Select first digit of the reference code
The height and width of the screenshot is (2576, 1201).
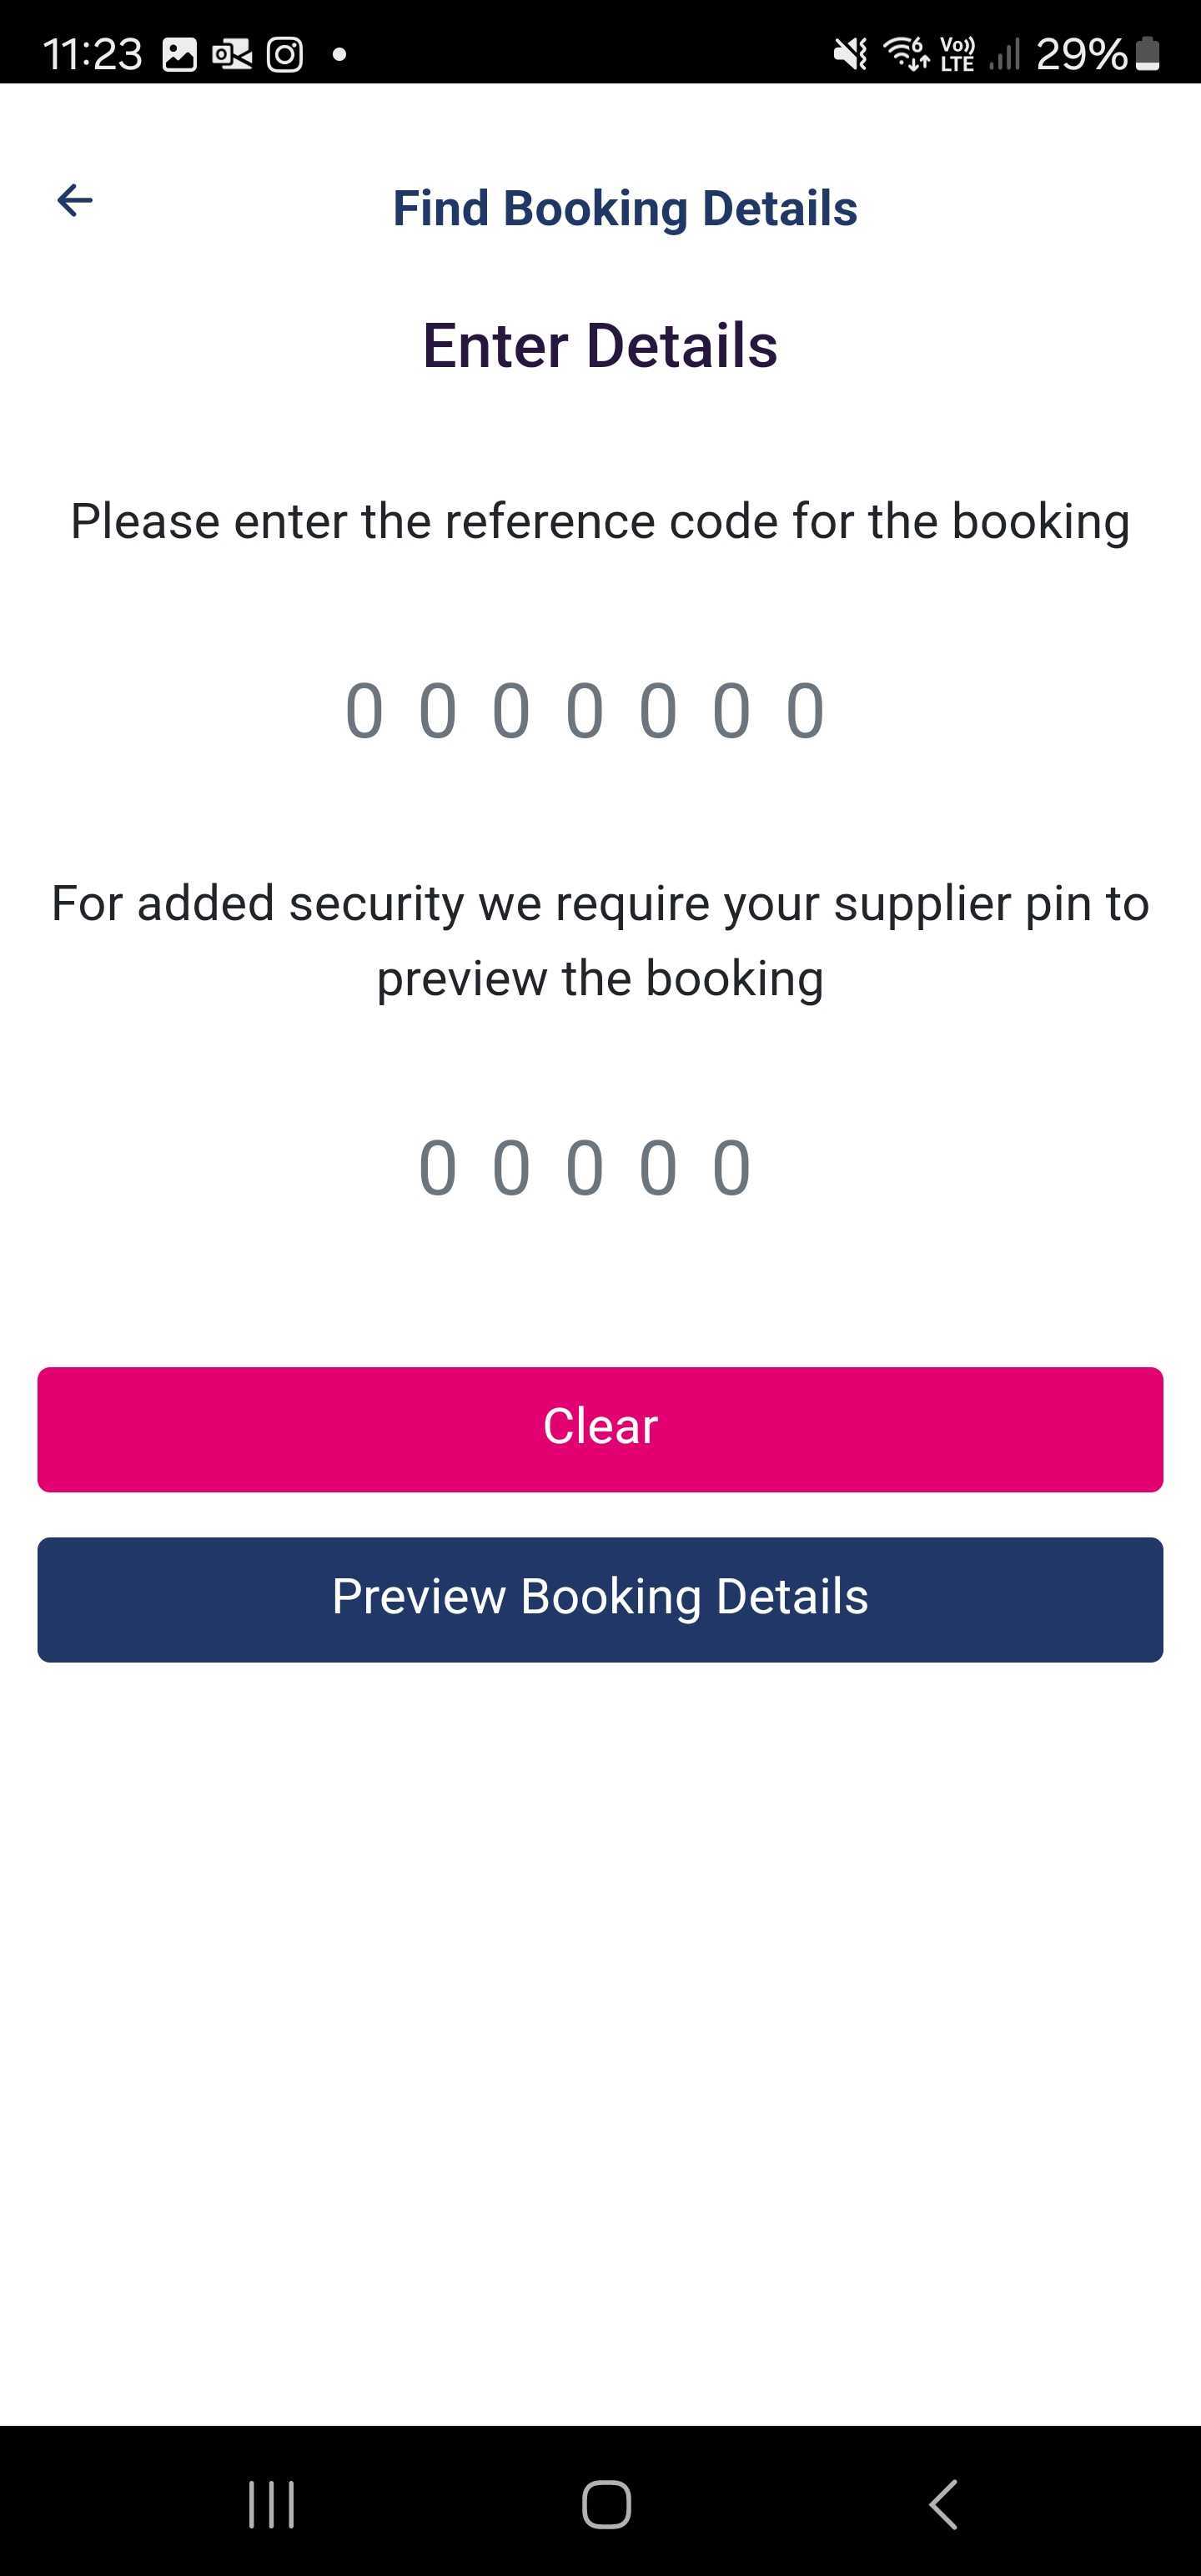[x=364, y=711]
